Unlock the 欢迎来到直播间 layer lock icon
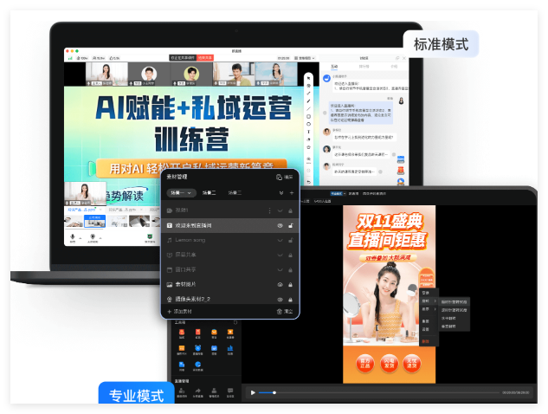548x414 pixels. click(291, 226)
